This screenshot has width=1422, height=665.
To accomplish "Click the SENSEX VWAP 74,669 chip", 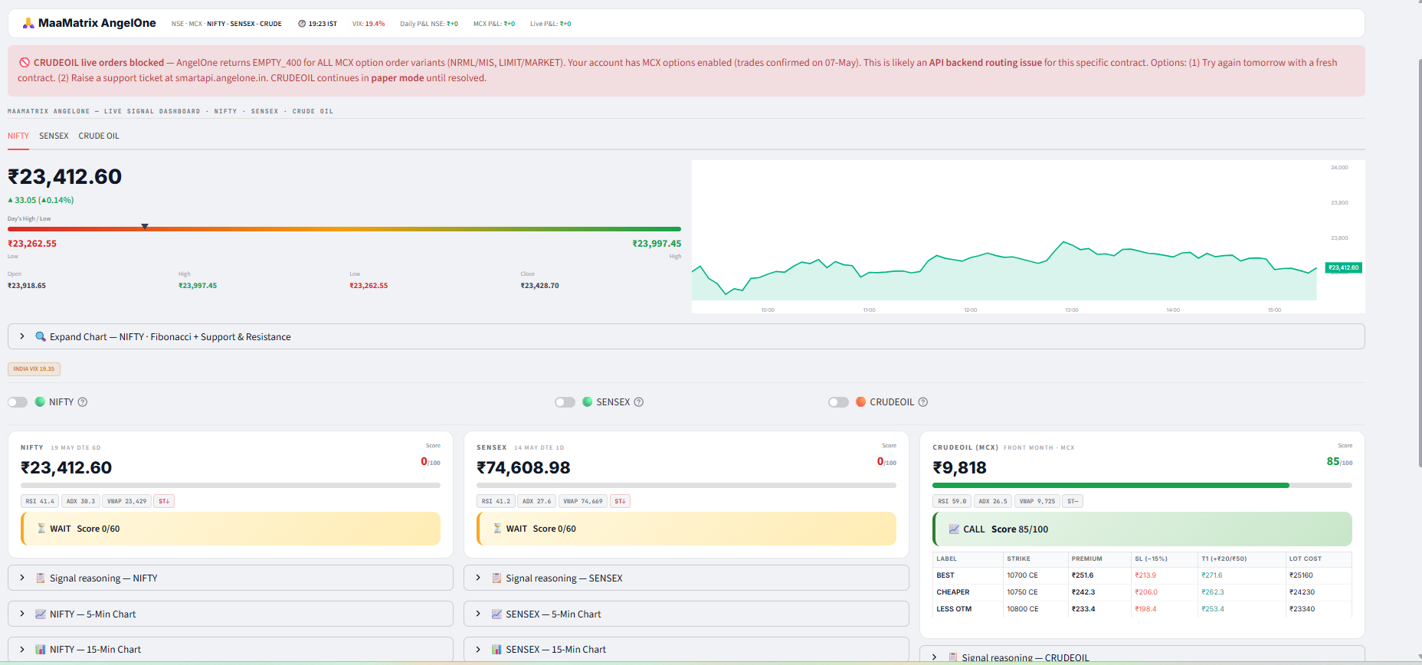I will coord(583,501).
